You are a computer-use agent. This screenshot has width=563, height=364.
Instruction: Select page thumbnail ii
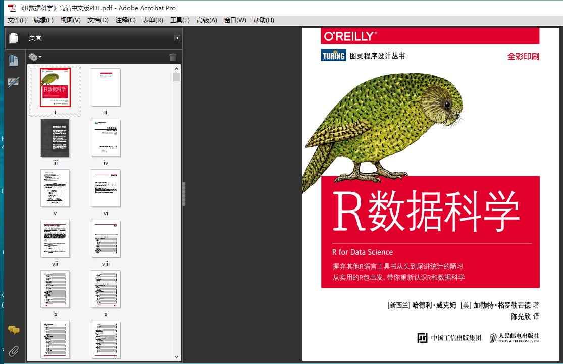[x=106, y=87]
